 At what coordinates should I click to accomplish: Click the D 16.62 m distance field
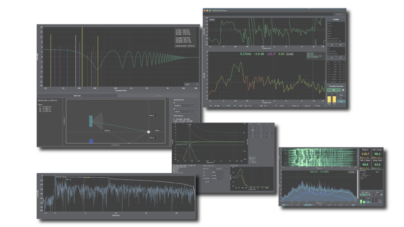pos(182,106)
